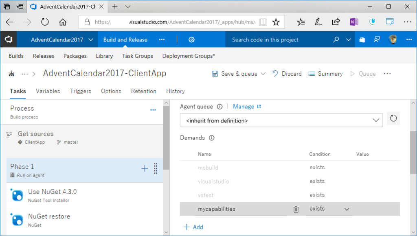Click the share page icon
This screenshot has width=417, height=236.
(336, 22)
